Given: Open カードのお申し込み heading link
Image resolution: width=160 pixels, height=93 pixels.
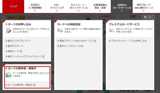Looking at the screenshot, I should click(19, 24).
